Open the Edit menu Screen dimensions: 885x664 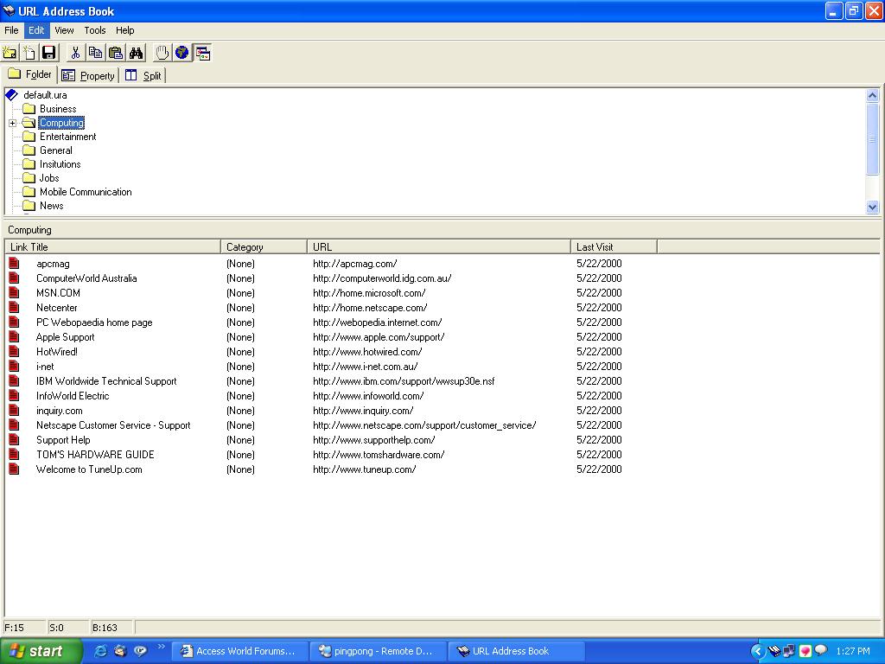[x=36, y=30]
